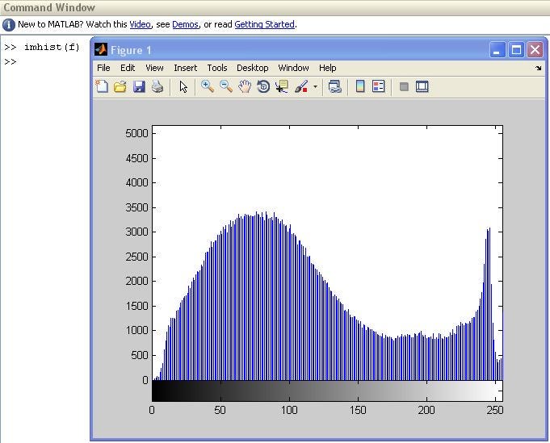Maximize the Figure 1 window
550x443 pixels.
coord(516,50)
